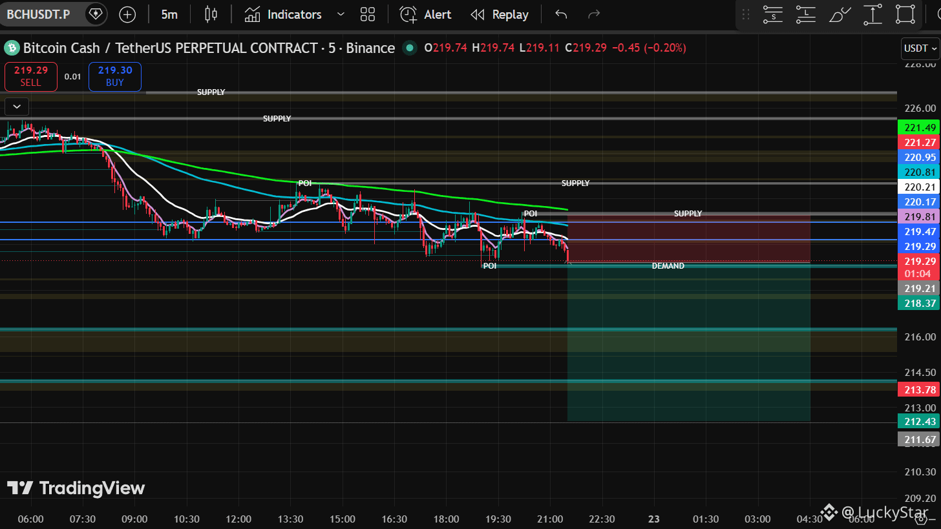The height and width of the screenshot is (529, 941).
Task: Click the gray 219.21 price label
Action: pos(918,288)
